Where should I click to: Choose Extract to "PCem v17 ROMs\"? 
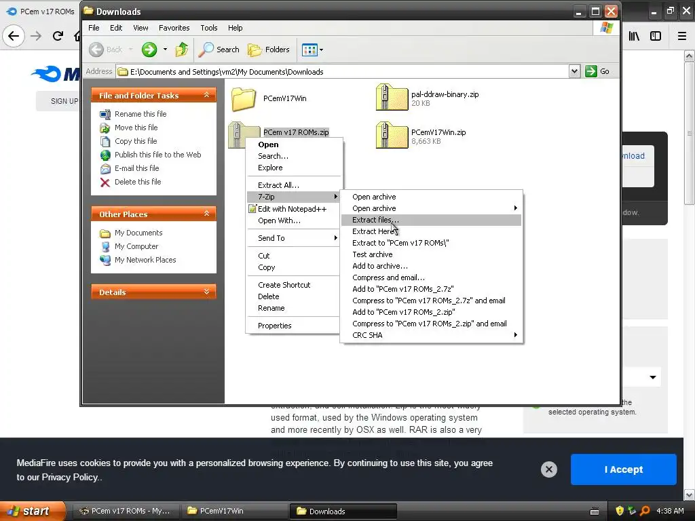click(431, 244)
